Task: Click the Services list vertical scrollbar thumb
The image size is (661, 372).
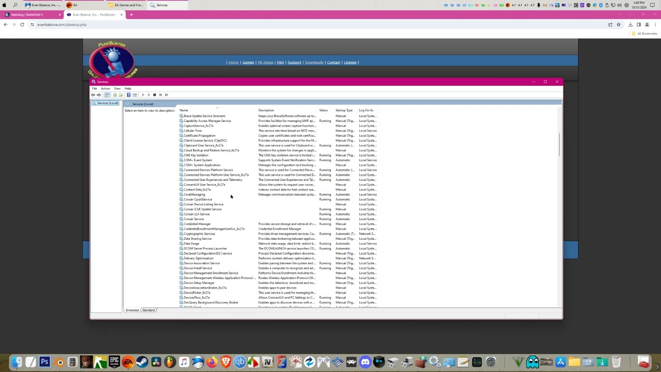Action: (x=560, y=145)
